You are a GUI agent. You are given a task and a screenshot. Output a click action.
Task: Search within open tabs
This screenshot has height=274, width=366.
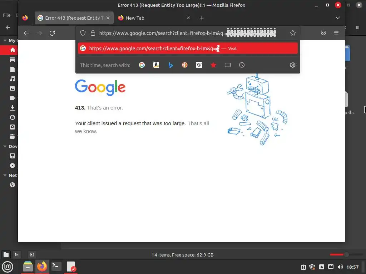click(x=228, y=65)
